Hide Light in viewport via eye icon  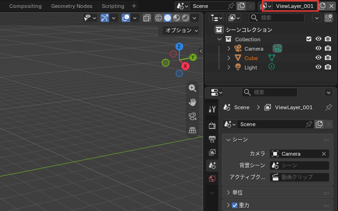(x=318, y=67)
